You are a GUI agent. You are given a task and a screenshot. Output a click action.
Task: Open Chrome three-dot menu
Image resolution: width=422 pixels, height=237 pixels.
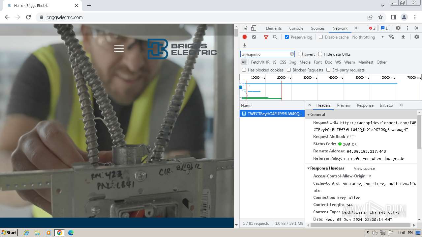pos(414,17)
